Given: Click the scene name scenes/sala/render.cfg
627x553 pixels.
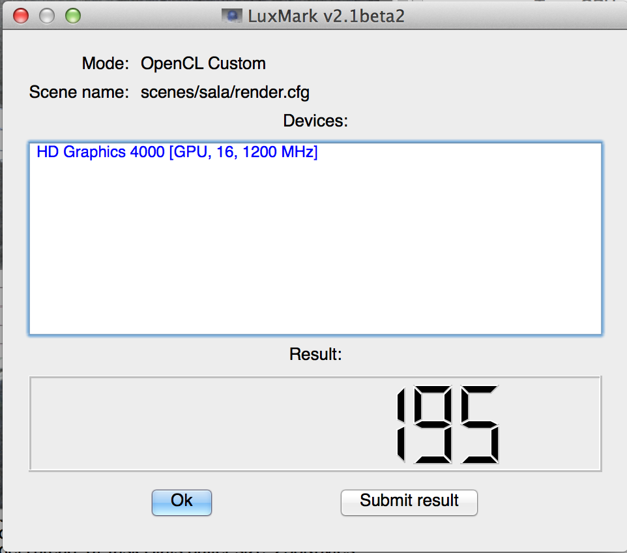Looking at the screenshot, I should (x=225, y=93).
